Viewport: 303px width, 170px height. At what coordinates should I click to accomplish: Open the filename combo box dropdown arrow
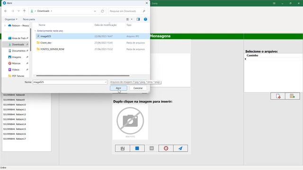click(x=106, y=82)
